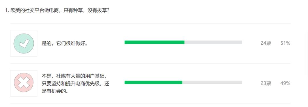Click the 51% progress bar
The height and width of the screenshot is (107, 308).
tap(183, 42)
